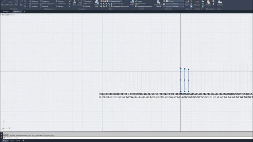This screenshot has height=142, width=253.
Task: Switch to the Лист2 layout tab
Action: [18, 141]
